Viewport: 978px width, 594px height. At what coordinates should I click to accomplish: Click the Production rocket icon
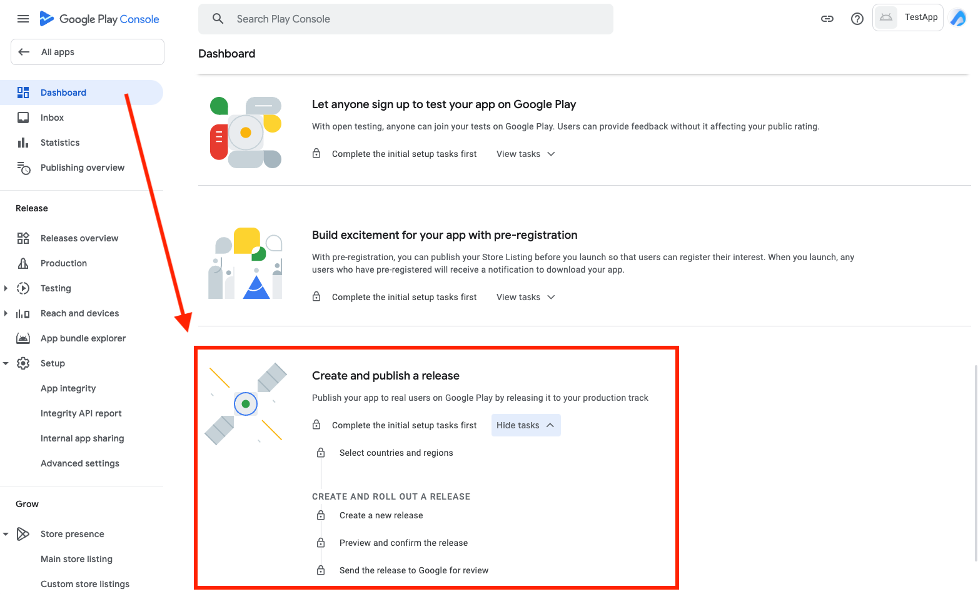(23, 263)
